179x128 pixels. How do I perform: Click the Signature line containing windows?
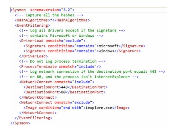[x=82, y=51]
